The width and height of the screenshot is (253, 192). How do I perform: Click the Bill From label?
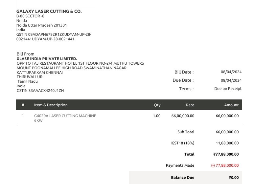coord(26,54)
